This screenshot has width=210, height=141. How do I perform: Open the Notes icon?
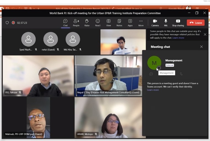[119, 23]
